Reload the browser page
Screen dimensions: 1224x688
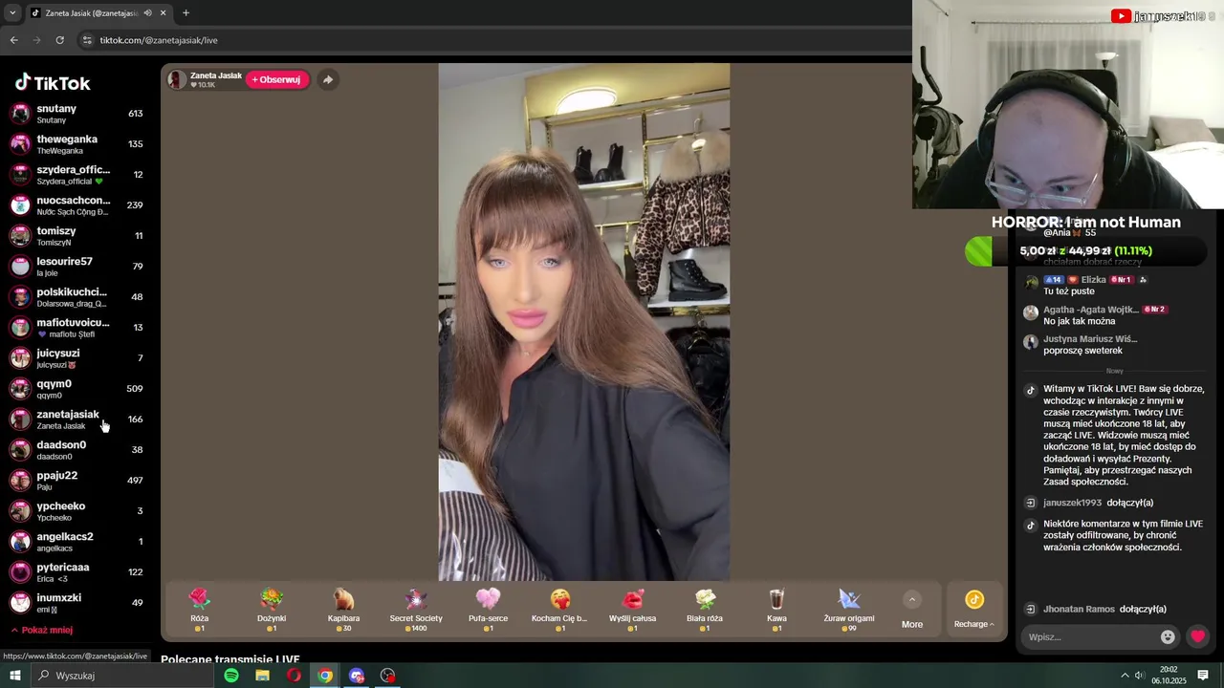tap(59, 40)
